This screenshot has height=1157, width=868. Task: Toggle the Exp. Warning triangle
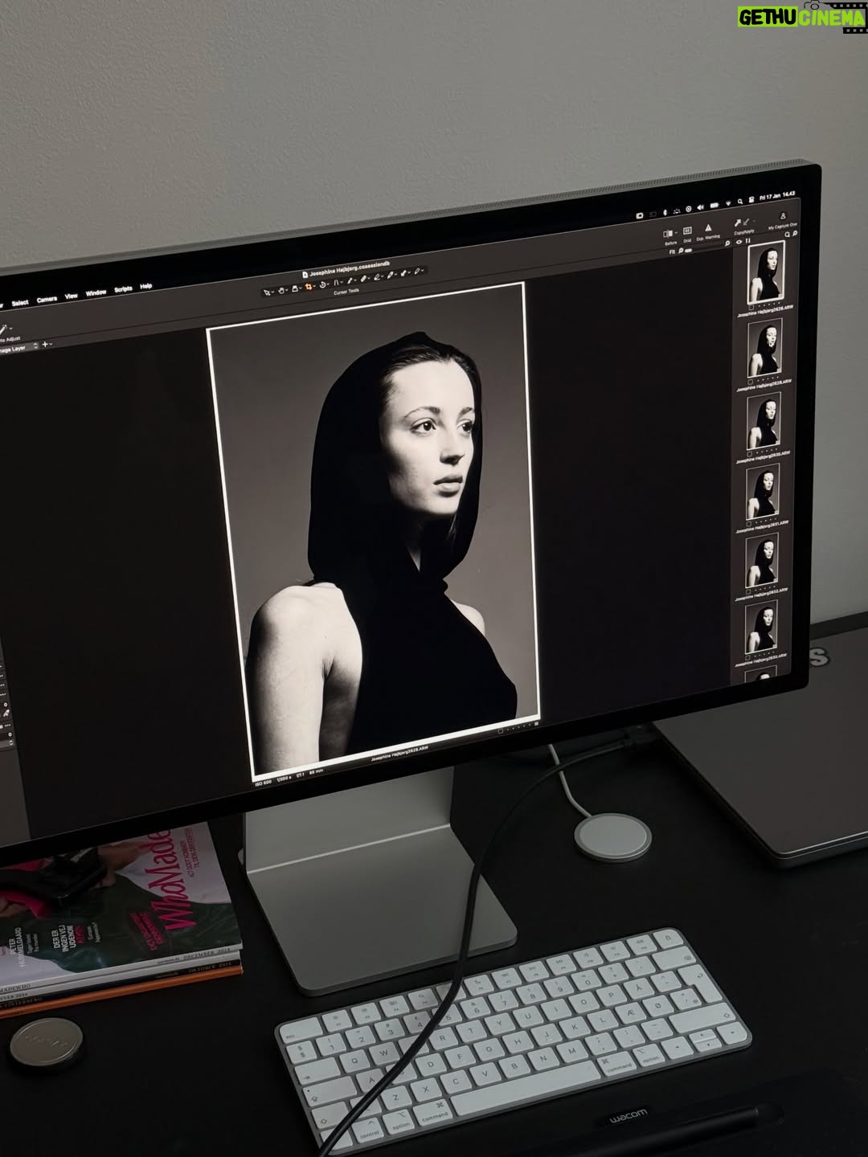(708, 227)
